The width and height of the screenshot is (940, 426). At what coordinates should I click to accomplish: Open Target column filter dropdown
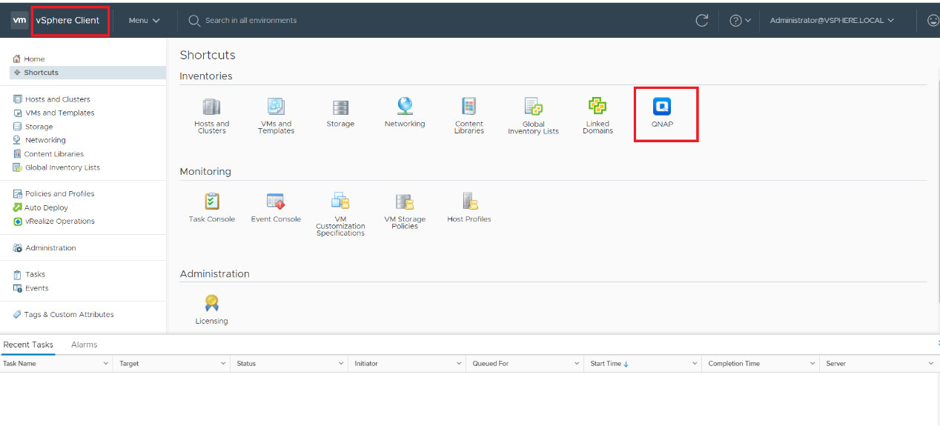click(223, 364)
